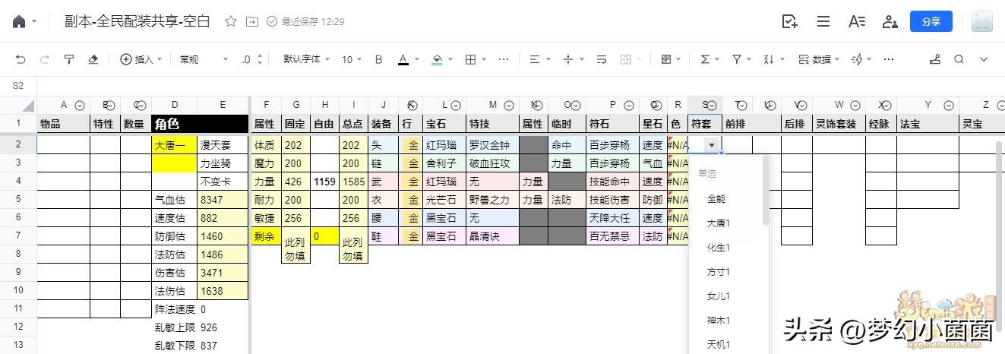Screen dimensions: 1005x354
Task: Open the borders tool
Action: click(470, 59)
